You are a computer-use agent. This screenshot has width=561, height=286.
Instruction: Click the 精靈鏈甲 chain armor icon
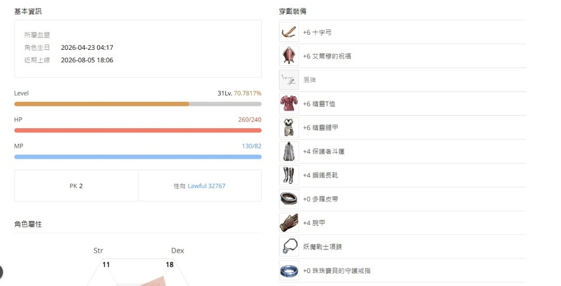pyautogui.click(x=289, y=128)
